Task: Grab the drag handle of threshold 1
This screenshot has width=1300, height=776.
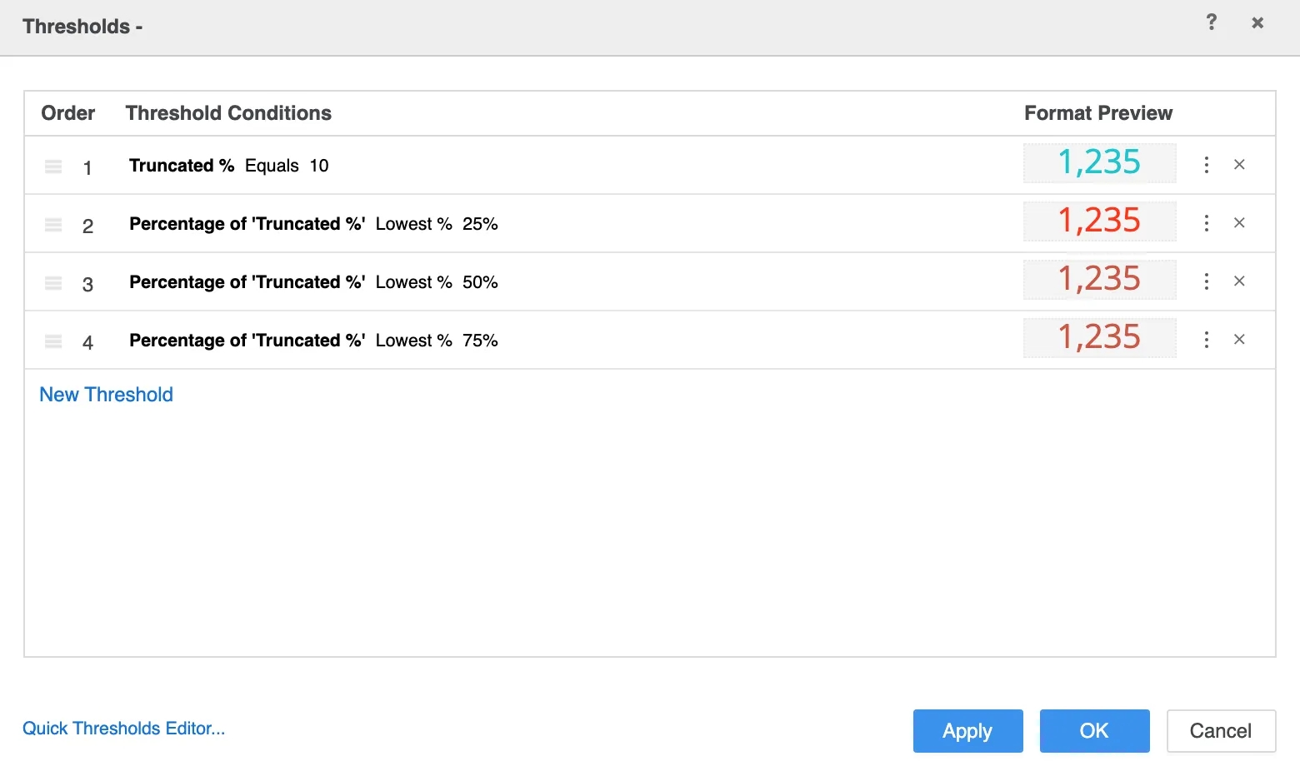Action: pos(52,165)
